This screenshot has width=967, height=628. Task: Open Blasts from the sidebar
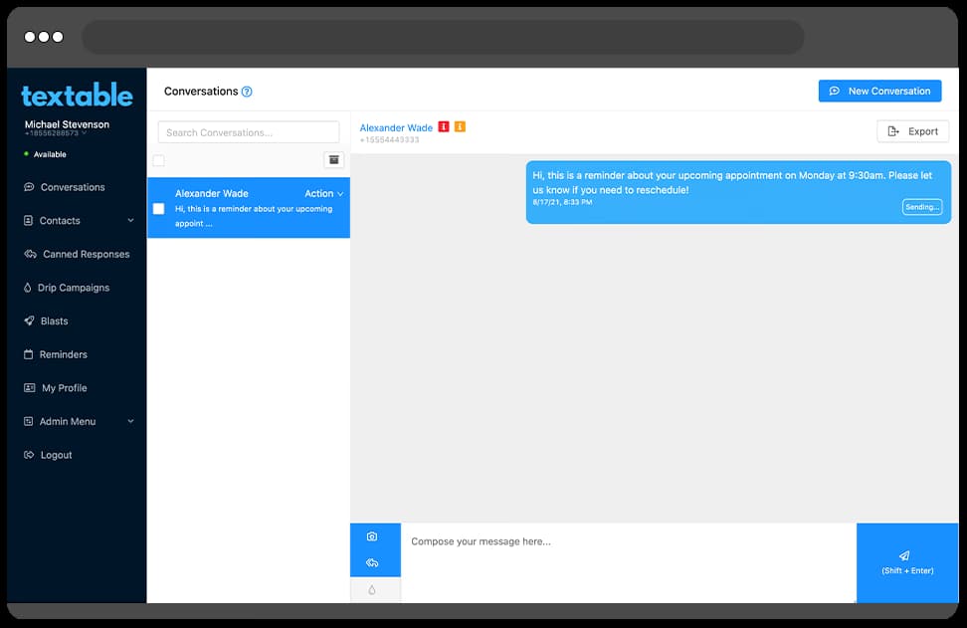pyautogui.click(x=54, y=321)
